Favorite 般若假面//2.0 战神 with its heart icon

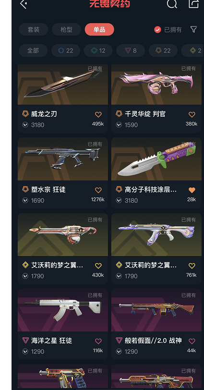click(192, 341)
